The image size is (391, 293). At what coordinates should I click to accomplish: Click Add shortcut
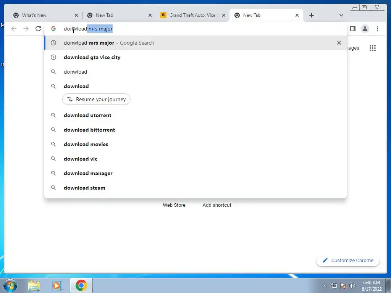[217, 205]
